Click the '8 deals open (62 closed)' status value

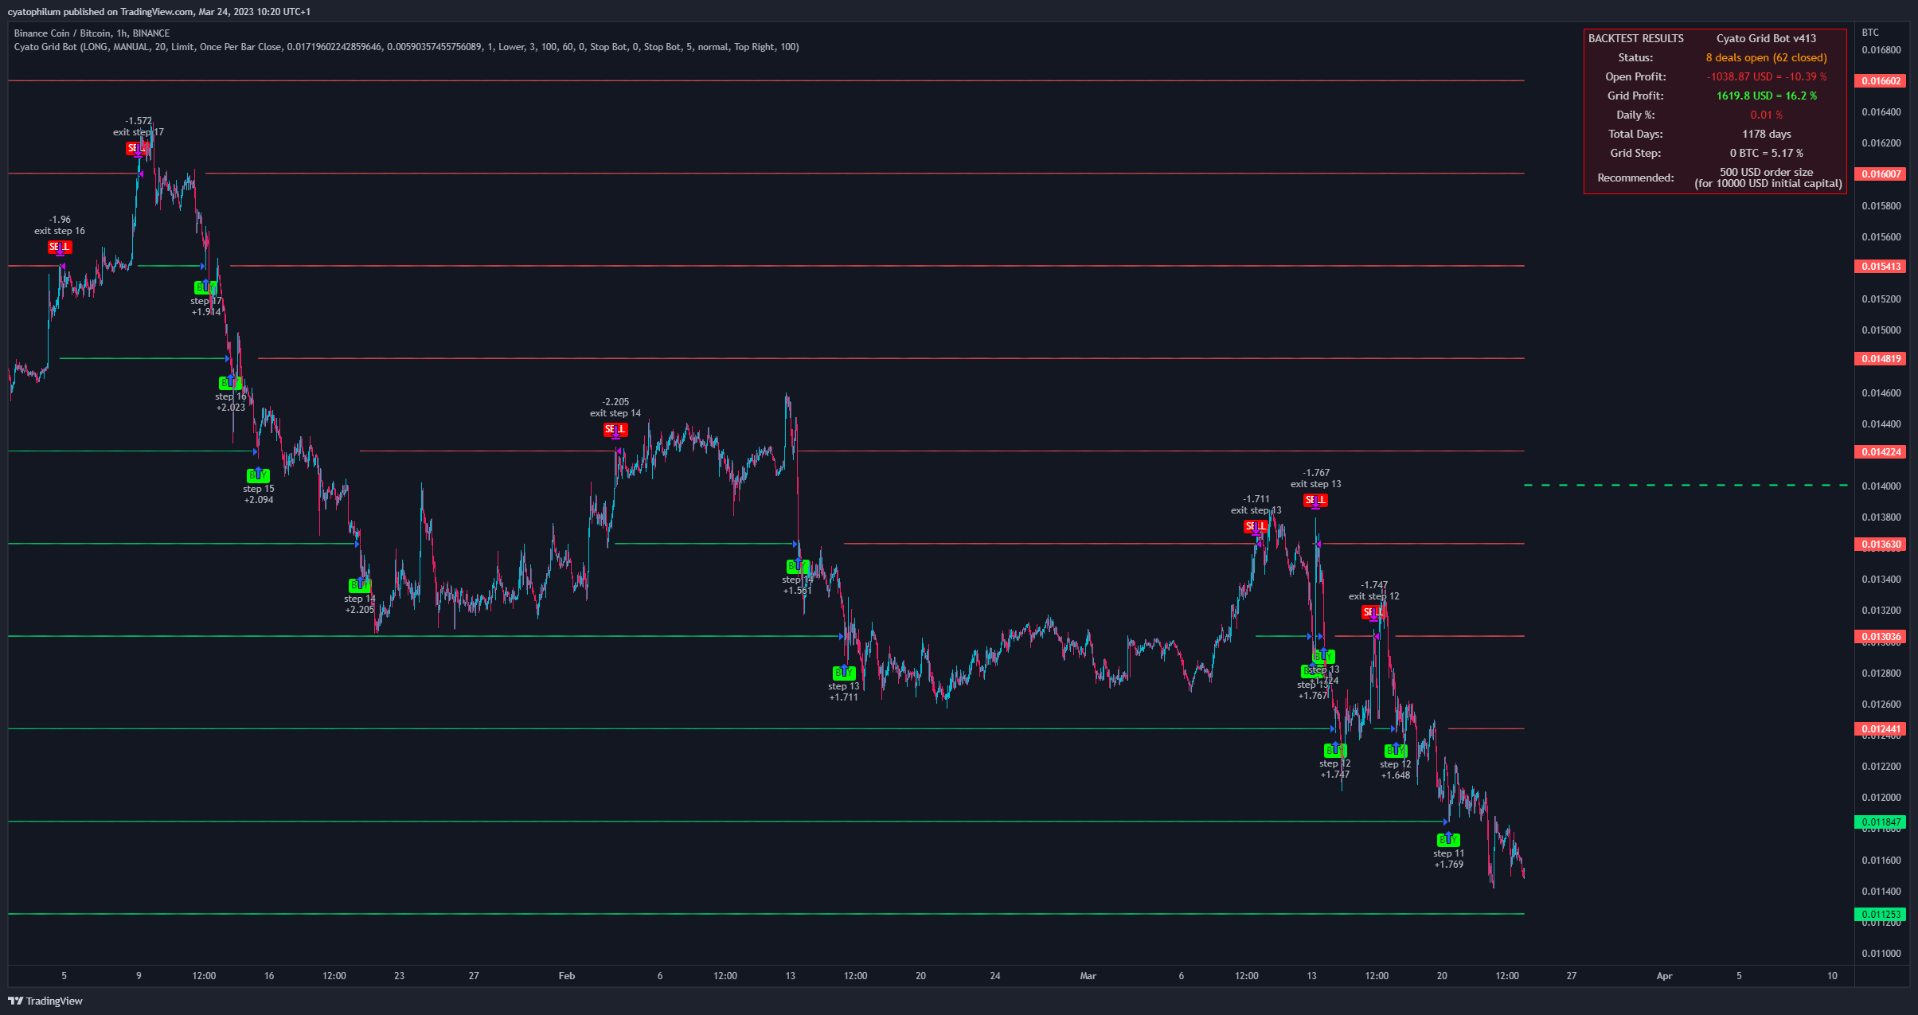point(1766,58)
